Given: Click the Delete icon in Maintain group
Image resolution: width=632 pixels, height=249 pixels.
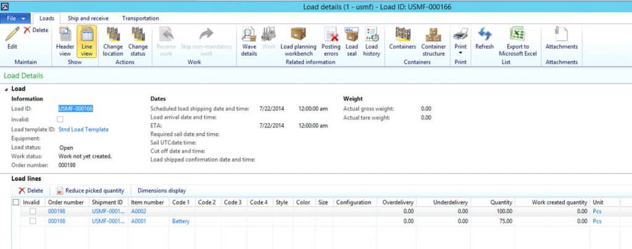Looking at the screenshot, I should click(x=27, y=30).
